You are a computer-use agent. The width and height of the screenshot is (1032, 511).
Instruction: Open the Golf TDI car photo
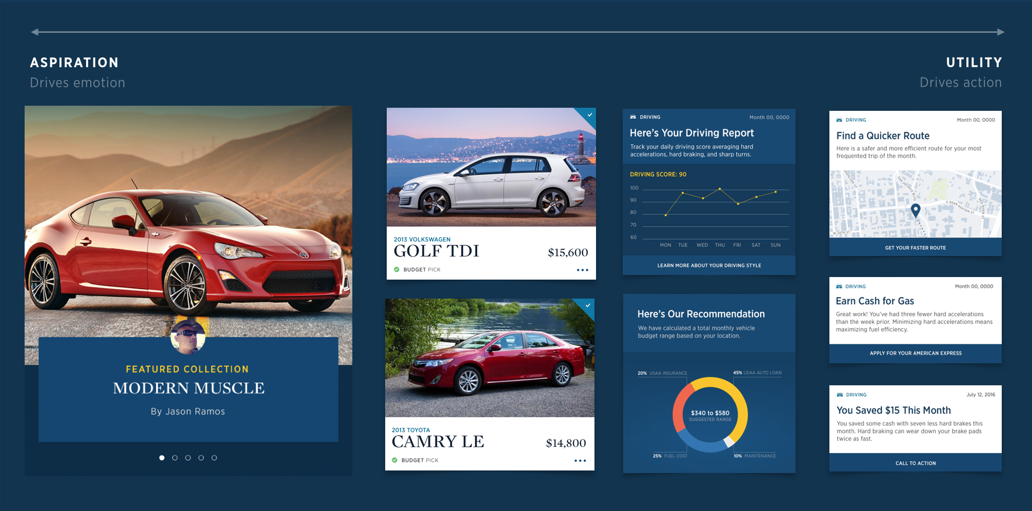click(x=491, y=167)
